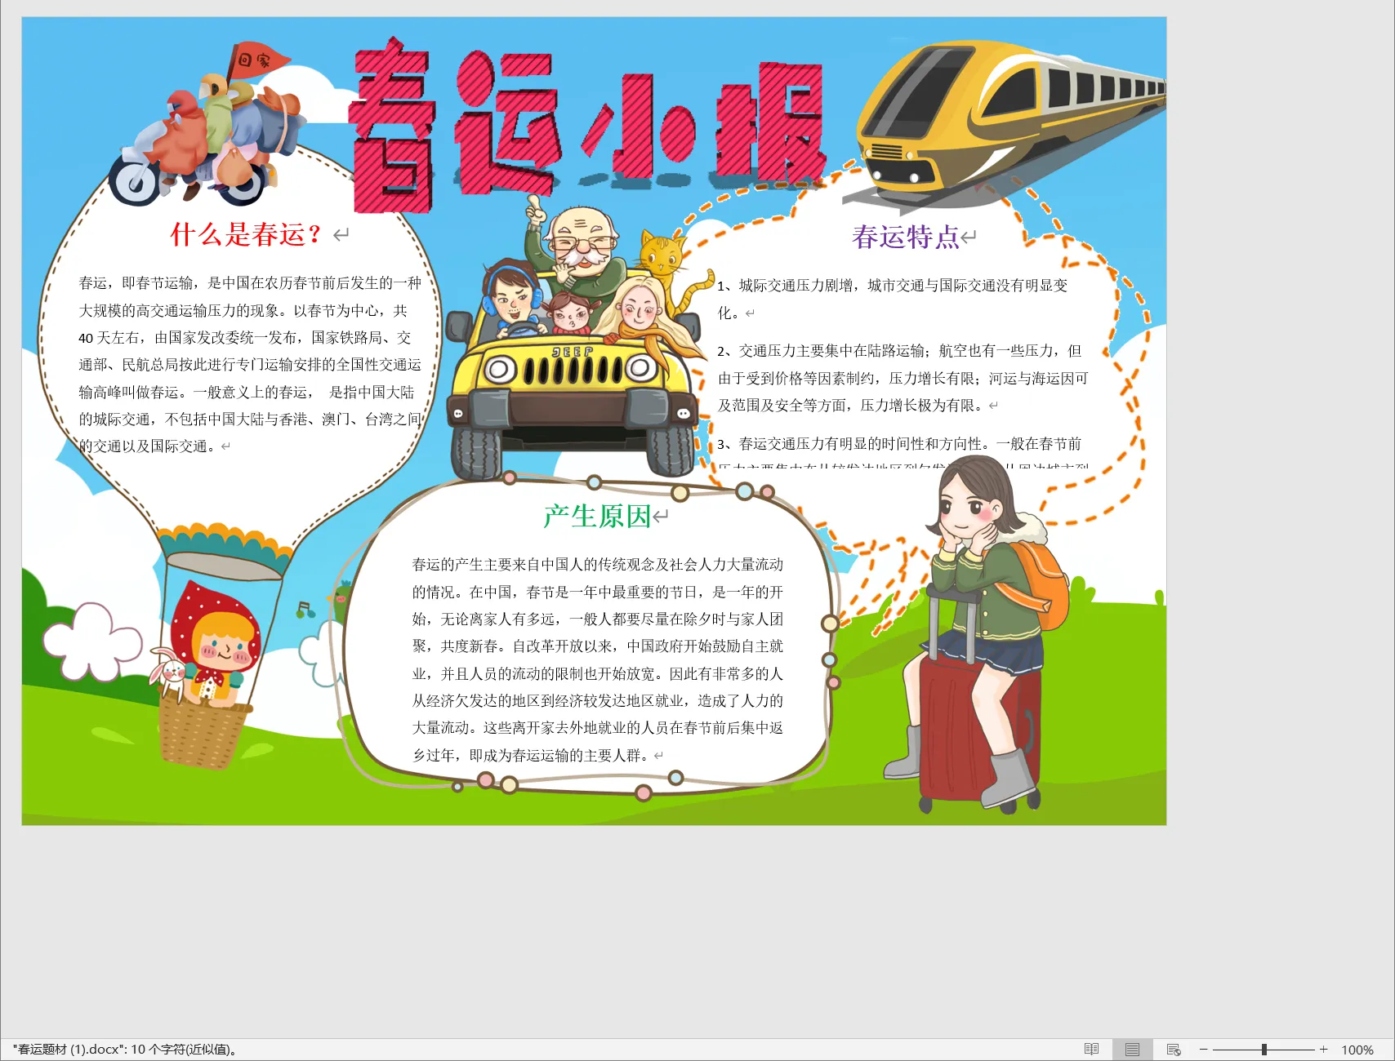Click list item '2、交通压力主要集中在陆路运输'
Viewport: 1395px width, 1061px height.
pos(903,378)
